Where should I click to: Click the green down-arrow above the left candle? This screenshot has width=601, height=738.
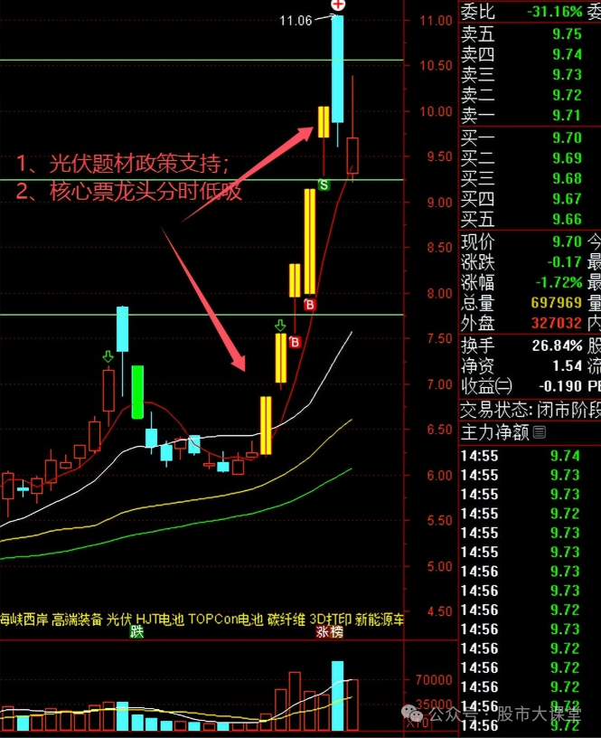[x=108, y=357]
